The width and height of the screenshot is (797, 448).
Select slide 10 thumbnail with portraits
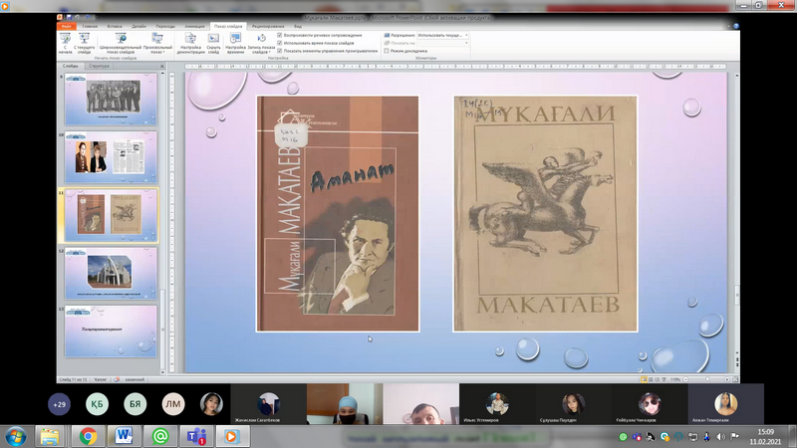coord(111,157)
